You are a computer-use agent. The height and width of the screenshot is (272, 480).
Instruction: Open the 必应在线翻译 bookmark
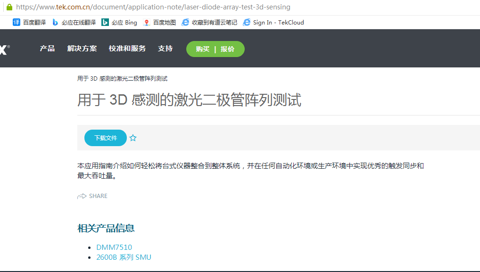(74, 22)
